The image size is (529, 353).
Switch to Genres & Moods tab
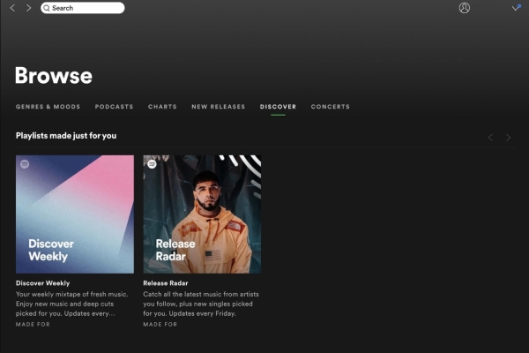pyautogui.click(x=48, y=107)
